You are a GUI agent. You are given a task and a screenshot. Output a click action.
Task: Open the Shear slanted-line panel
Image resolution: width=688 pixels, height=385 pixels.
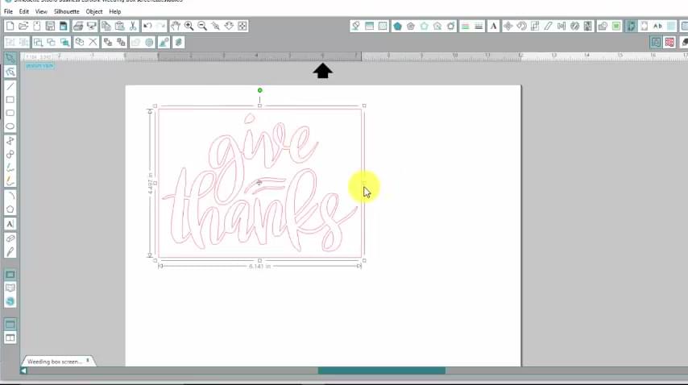tap(548, 26)
